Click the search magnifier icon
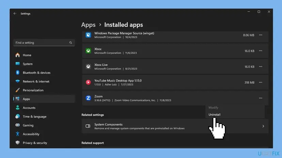Image resolution: width=282 pixels, height=158 pixels. [x=71, y=43]
